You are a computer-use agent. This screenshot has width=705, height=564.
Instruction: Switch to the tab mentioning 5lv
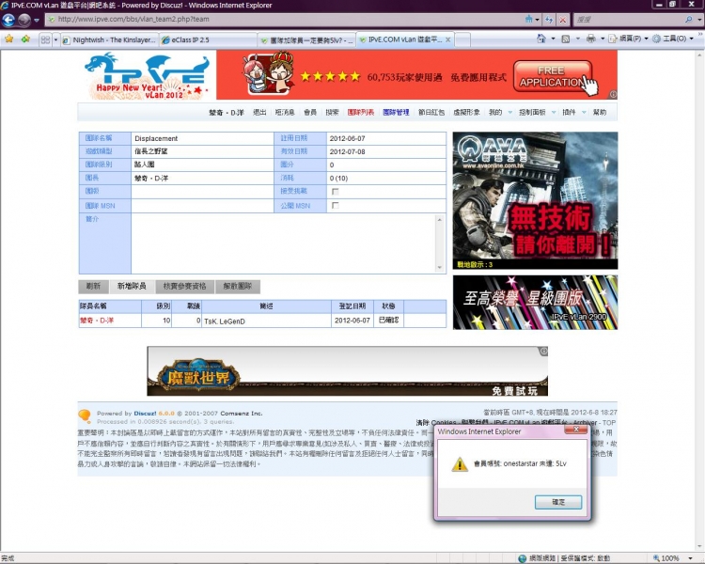(x=306, y=40)
